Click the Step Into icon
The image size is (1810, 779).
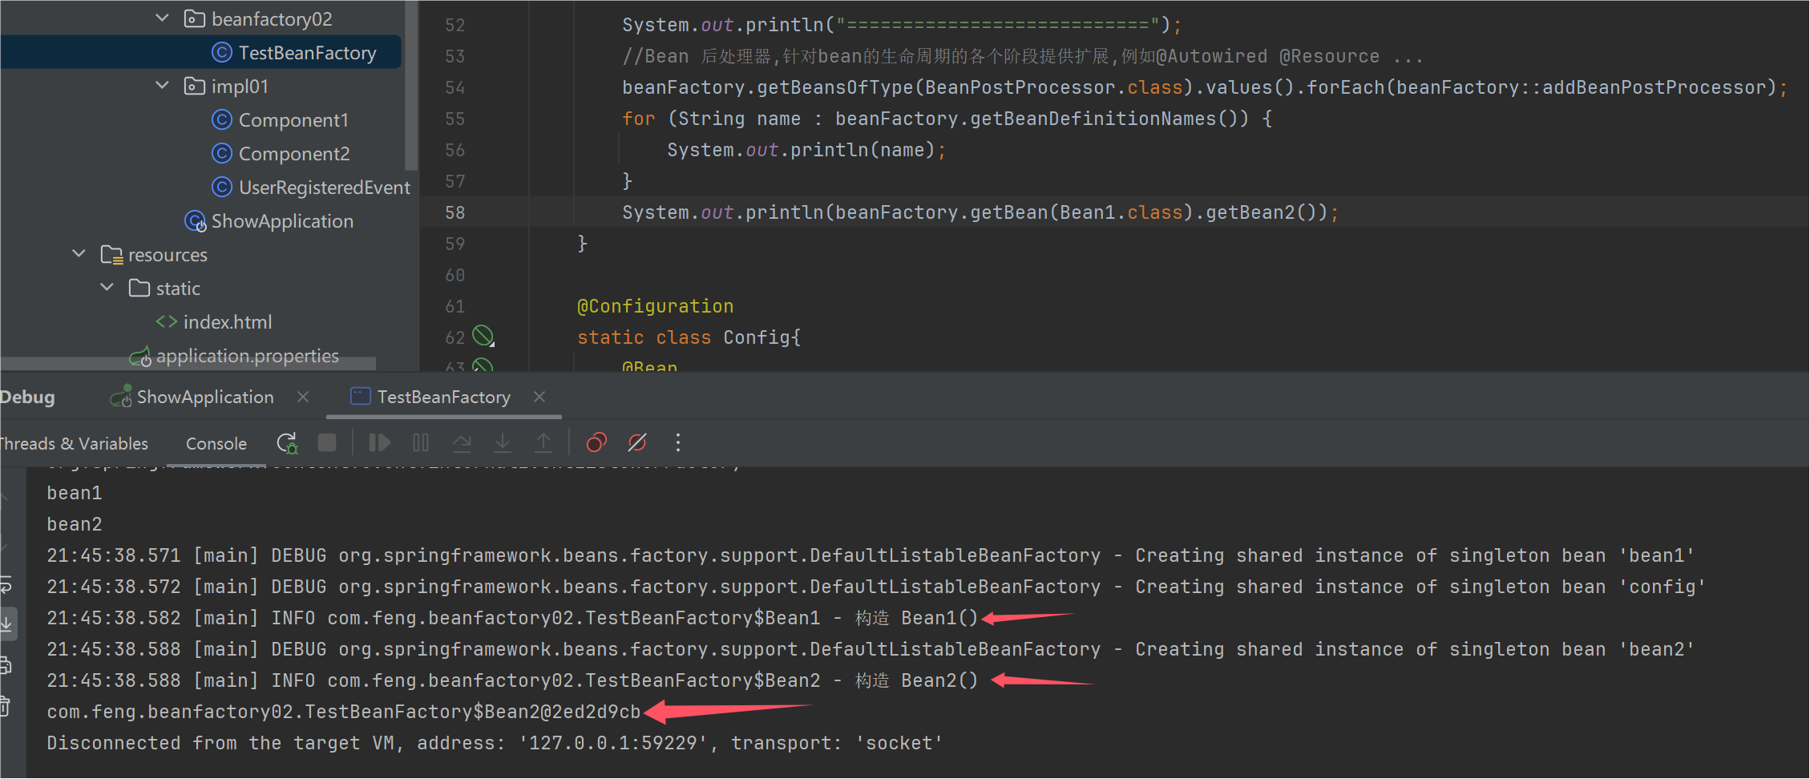point(503,442)
